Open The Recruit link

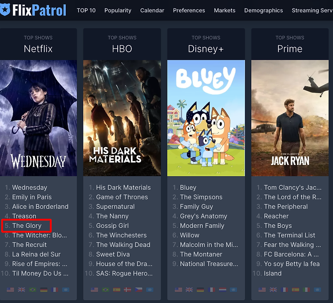tap(29, 244)
